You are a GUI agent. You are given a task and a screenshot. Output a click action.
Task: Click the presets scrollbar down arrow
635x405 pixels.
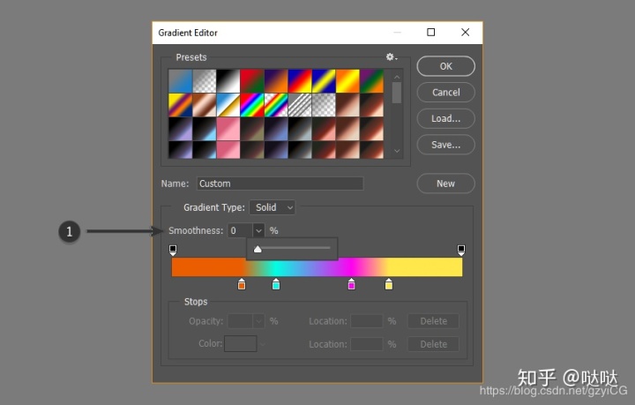point(397,151)
